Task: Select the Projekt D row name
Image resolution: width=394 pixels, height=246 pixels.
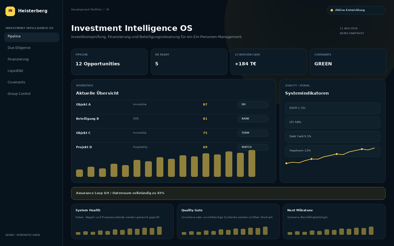Action: [x=84, y=147]
